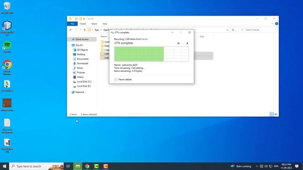Open recent locations dropdown arrow
This screenshot has height=170, width=303.
click(x=80, y=30)
